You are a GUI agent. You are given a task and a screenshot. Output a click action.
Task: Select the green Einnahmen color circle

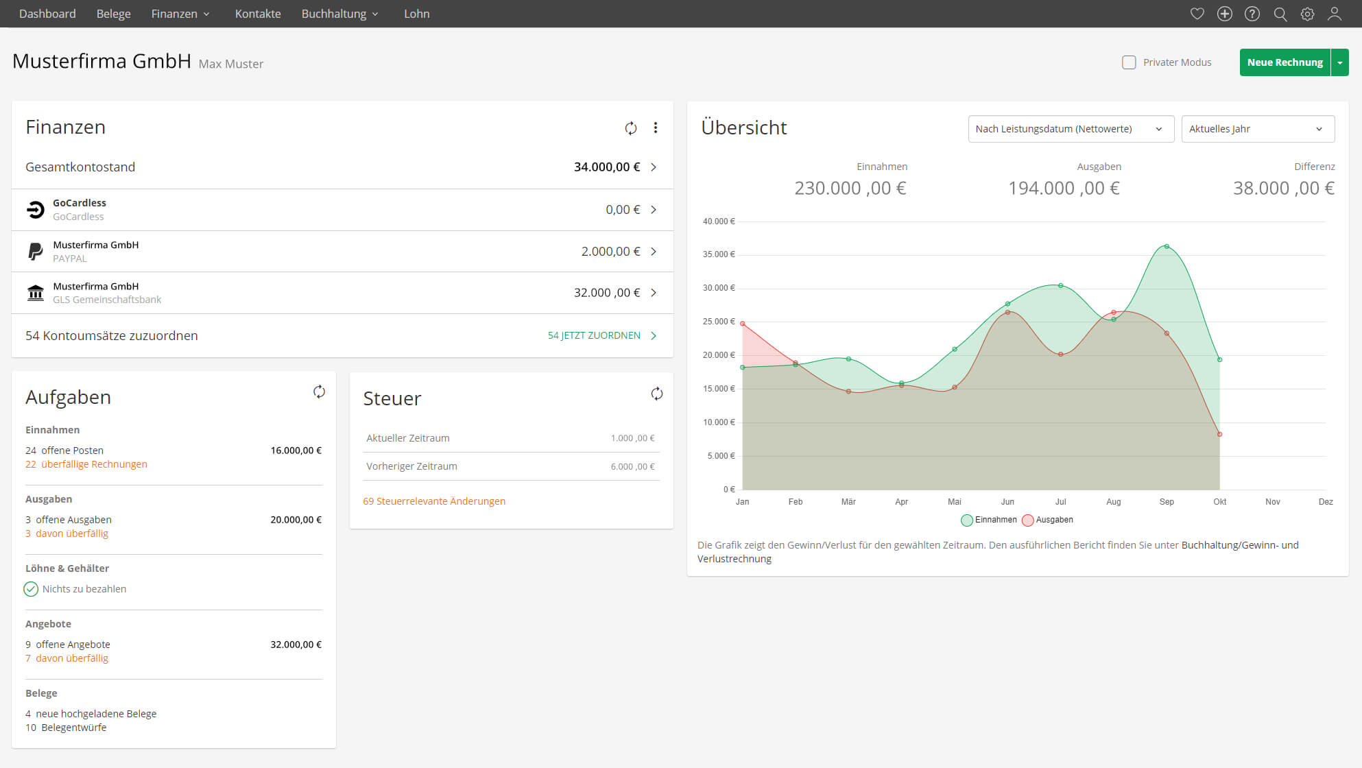tap(967, 520)
